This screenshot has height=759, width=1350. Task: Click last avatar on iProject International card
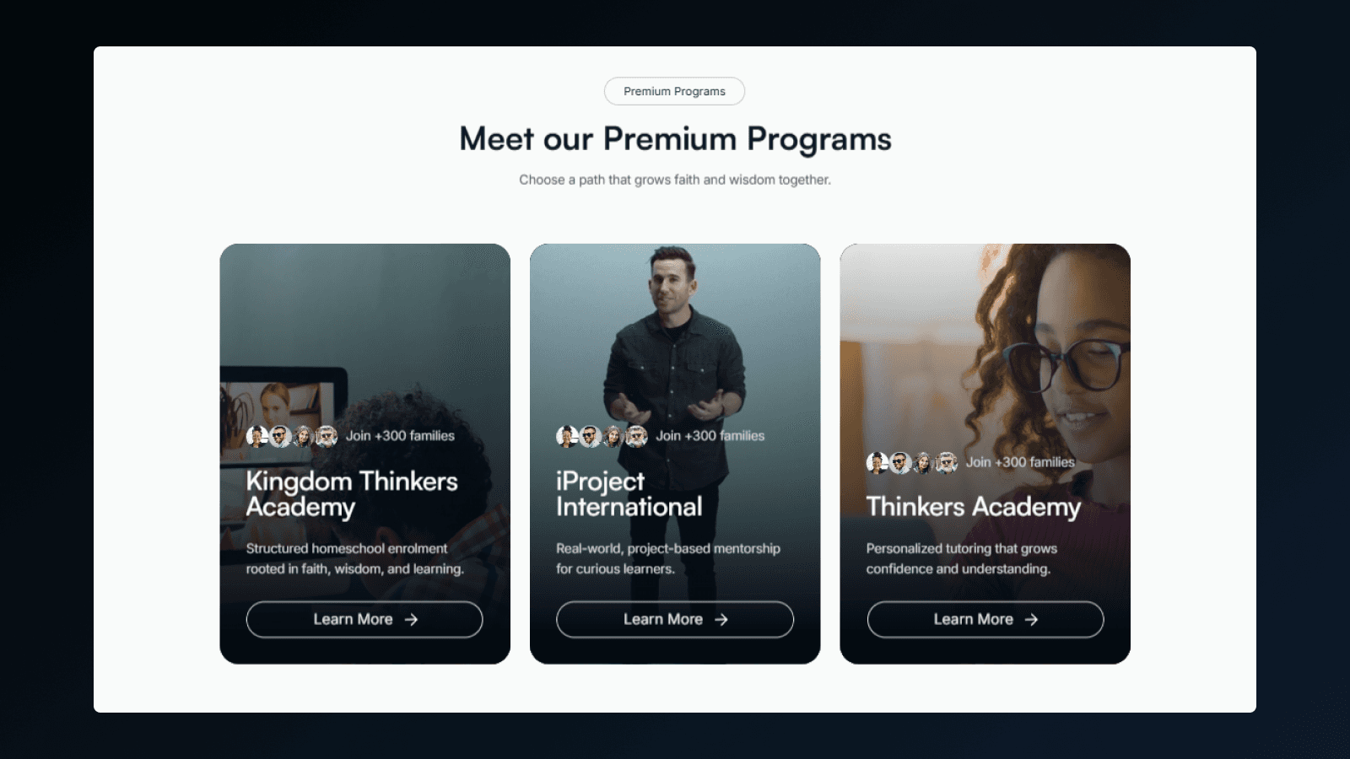click(636, 436)
